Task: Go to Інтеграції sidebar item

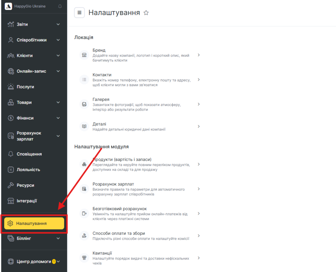Action: (27, 201)
